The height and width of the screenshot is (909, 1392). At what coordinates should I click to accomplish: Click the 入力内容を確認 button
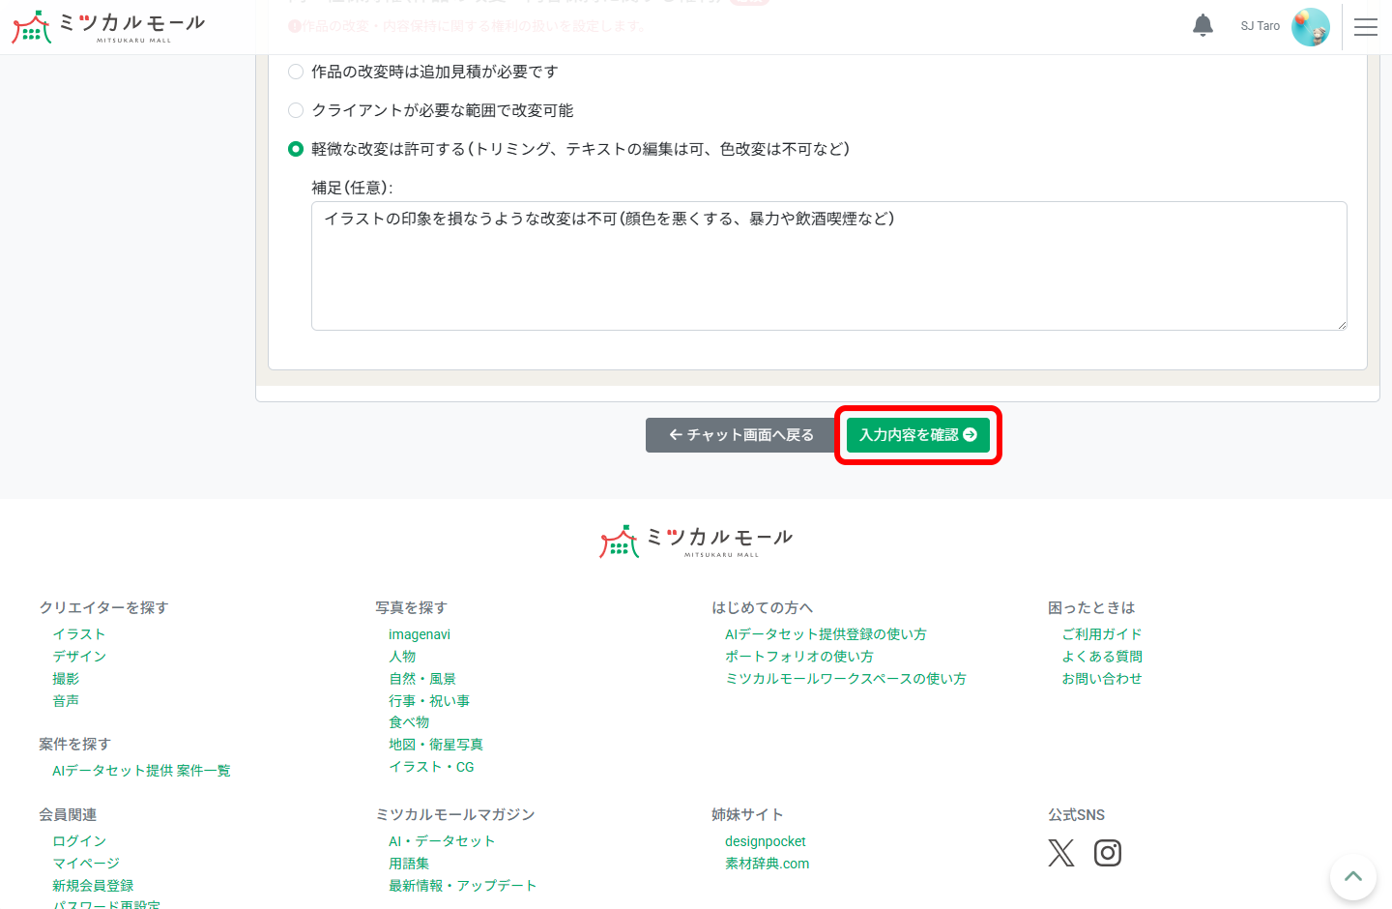916,435
